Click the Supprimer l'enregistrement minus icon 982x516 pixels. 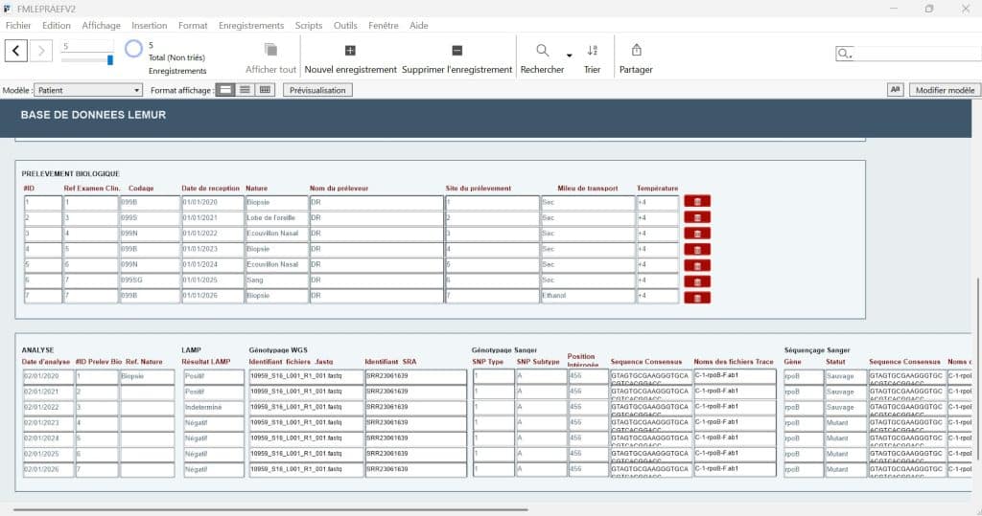456,51
